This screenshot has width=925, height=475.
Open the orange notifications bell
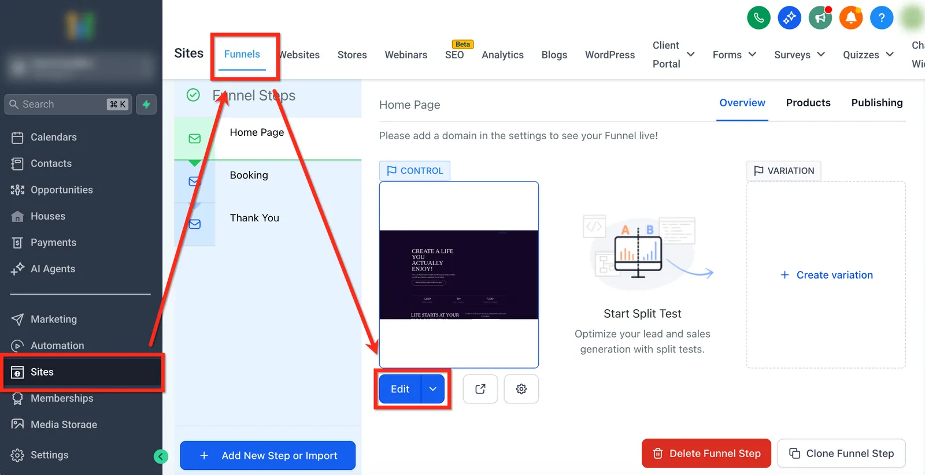tap(850, 18)
